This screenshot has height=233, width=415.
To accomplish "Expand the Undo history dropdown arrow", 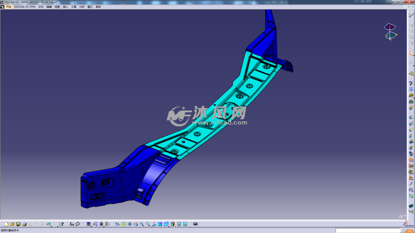I will click(51, 226).
